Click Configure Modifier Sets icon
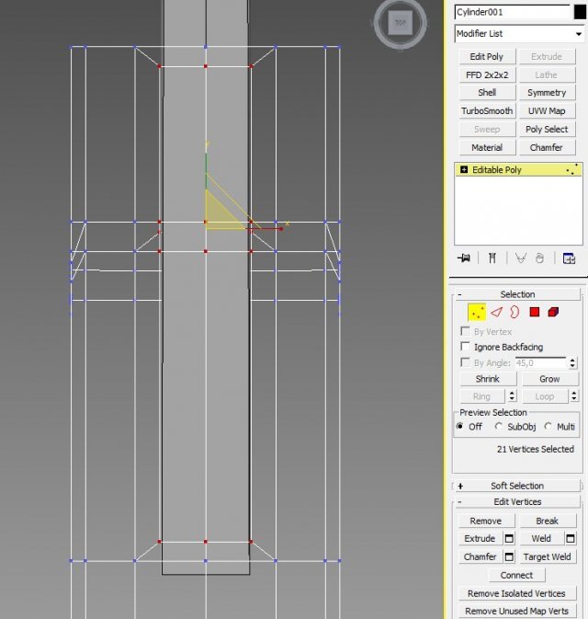Screen dimensions: 588x619 (569, 258)
